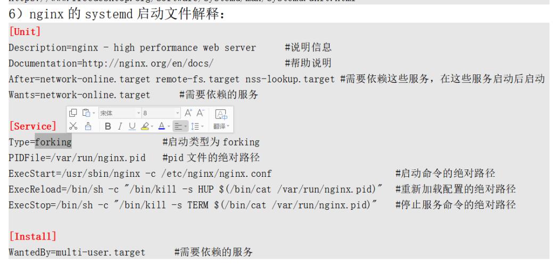The height and width of the screenshot is (265, 560).
Task: Click the Translate (翻译) icon
Action: [220, 115]
